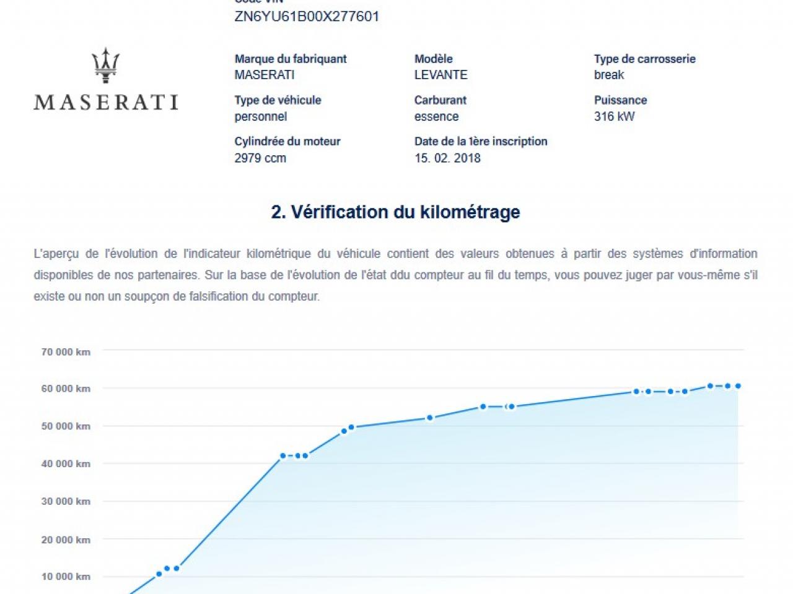Click the 'break' body type value
The height and width of the screenshot is (594, 793).
(609, 75)
